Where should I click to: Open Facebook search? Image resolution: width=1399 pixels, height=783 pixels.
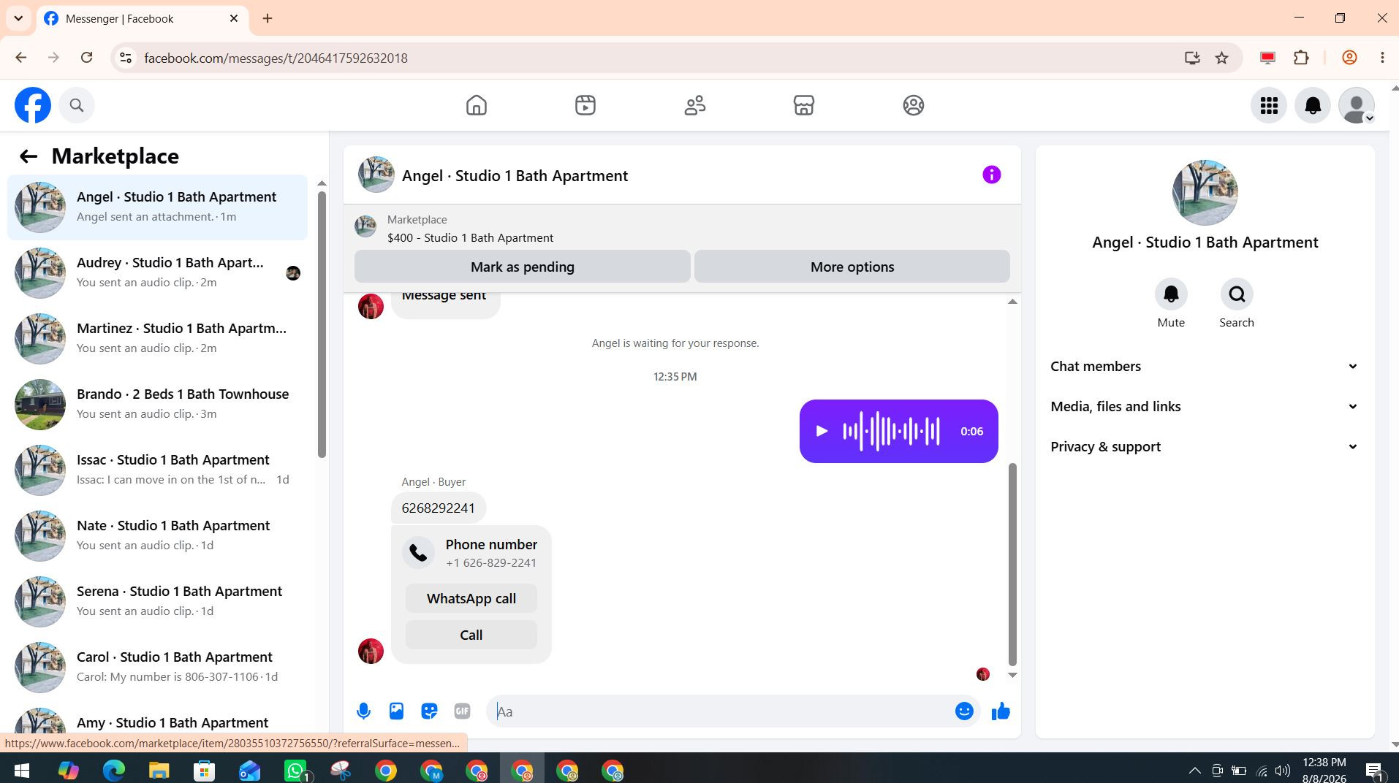pos(77,105)
